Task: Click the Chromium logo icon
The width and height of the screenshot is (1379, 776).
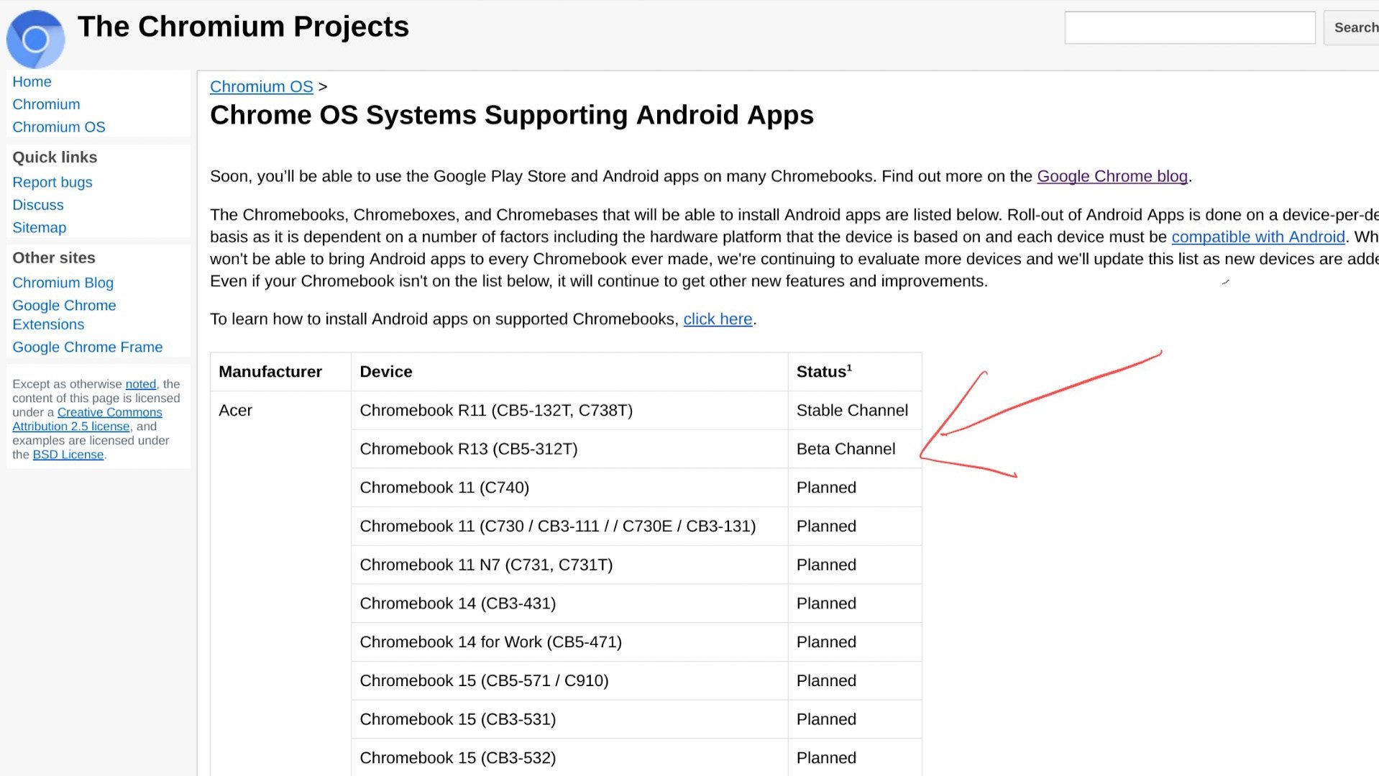Action: click(35, 39)
